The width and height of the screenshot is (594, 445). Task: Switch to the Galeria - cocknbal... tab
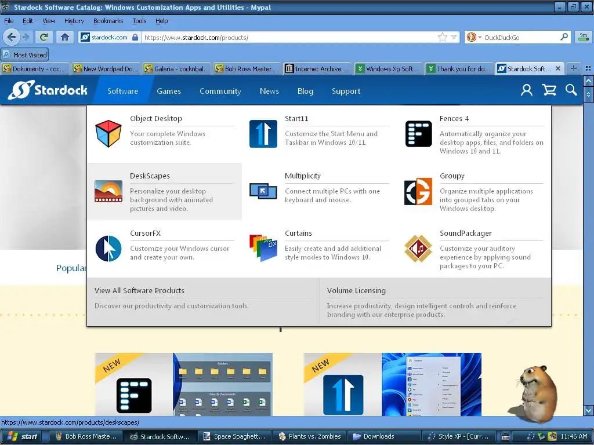176,68
